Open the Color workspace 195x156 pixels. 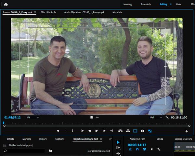179,4
